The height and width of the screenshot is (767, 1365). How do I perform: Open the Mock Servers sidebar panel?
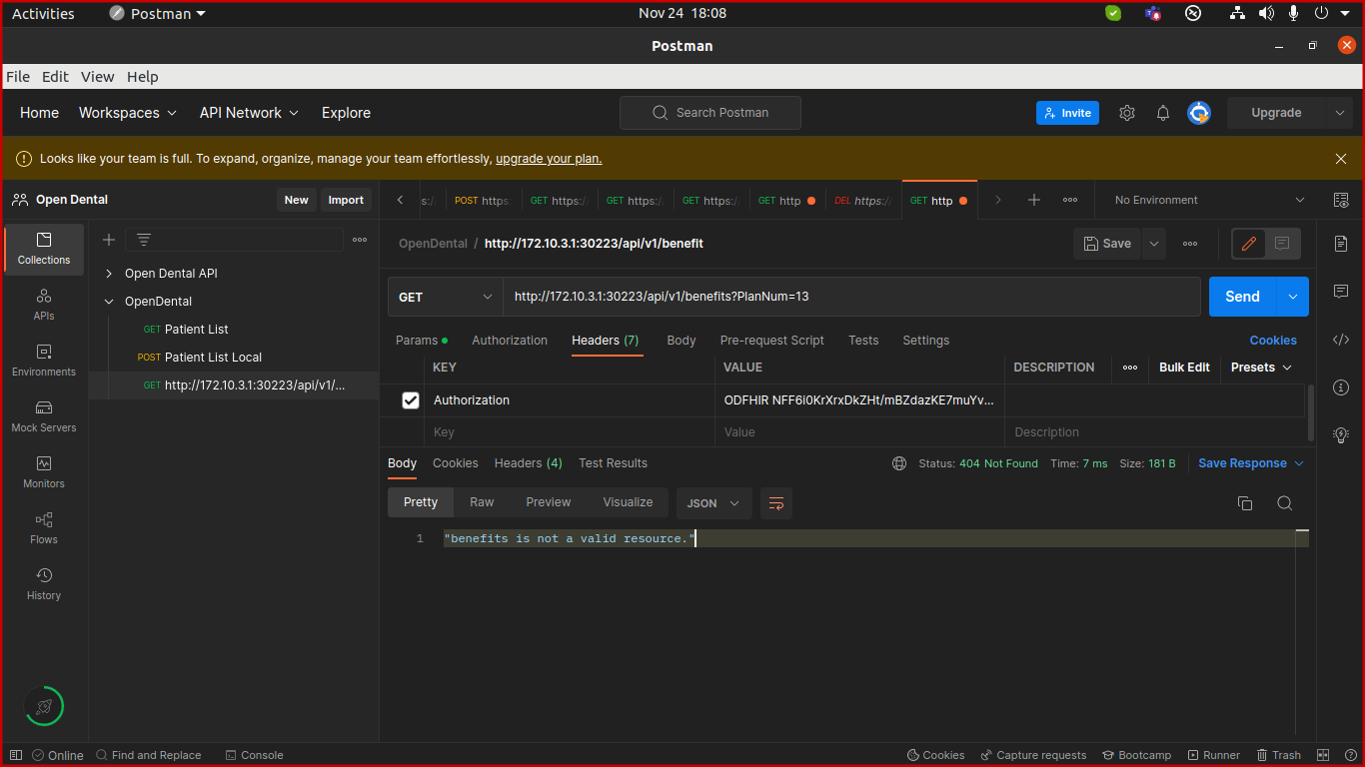tap(44, 416)
